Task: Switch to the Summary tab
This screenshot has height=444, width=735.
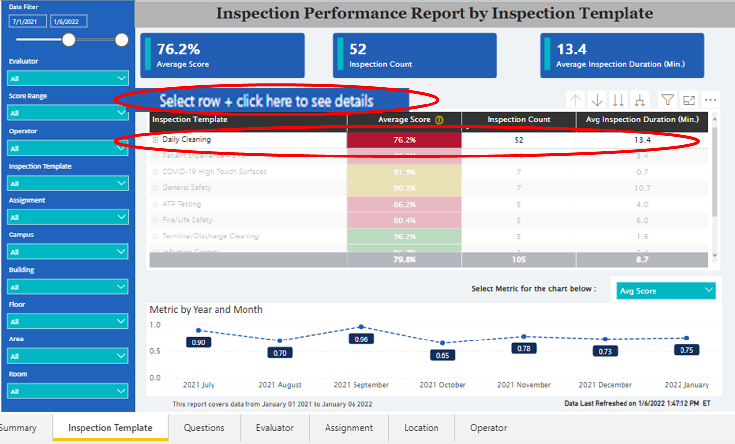Action: (19, 427)
